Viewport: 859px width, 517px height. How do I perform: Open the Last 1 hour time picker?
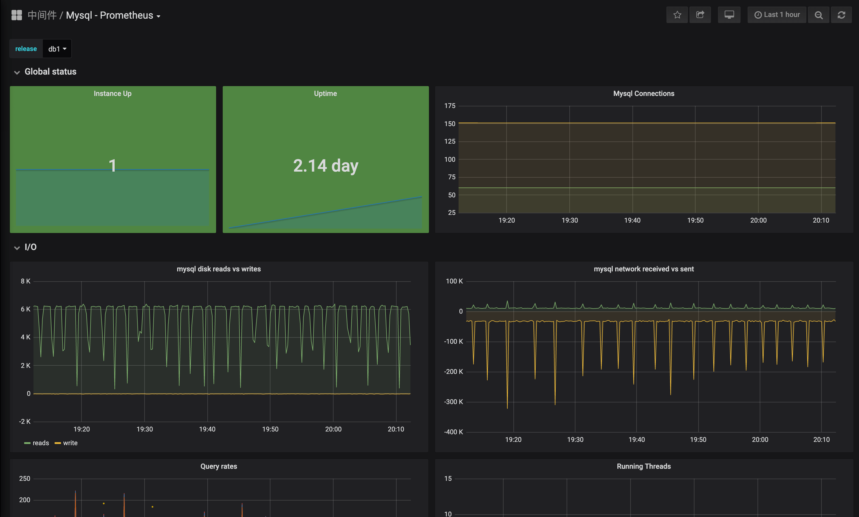tap(781, 15)
